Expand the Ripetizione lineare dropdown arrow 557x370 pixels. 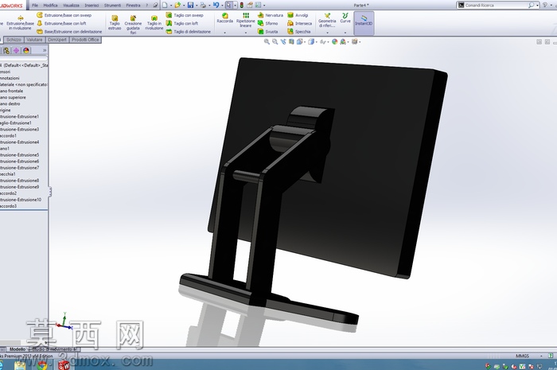point(245,33)
